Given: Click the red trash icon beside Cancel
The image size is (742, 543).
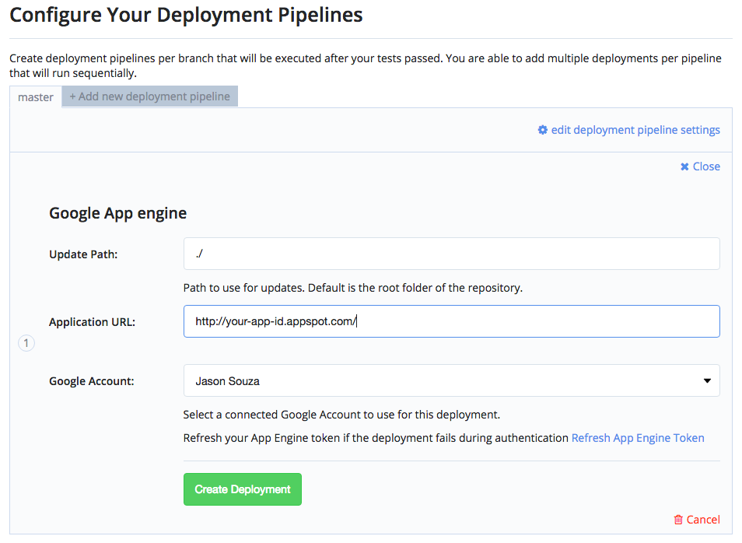Looking at the screenshot, I should tap(678, 520).
